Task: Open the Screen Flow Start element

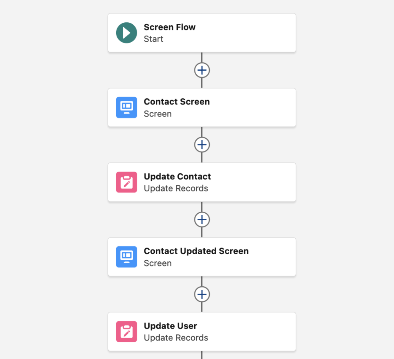Action: click(202, 33)
